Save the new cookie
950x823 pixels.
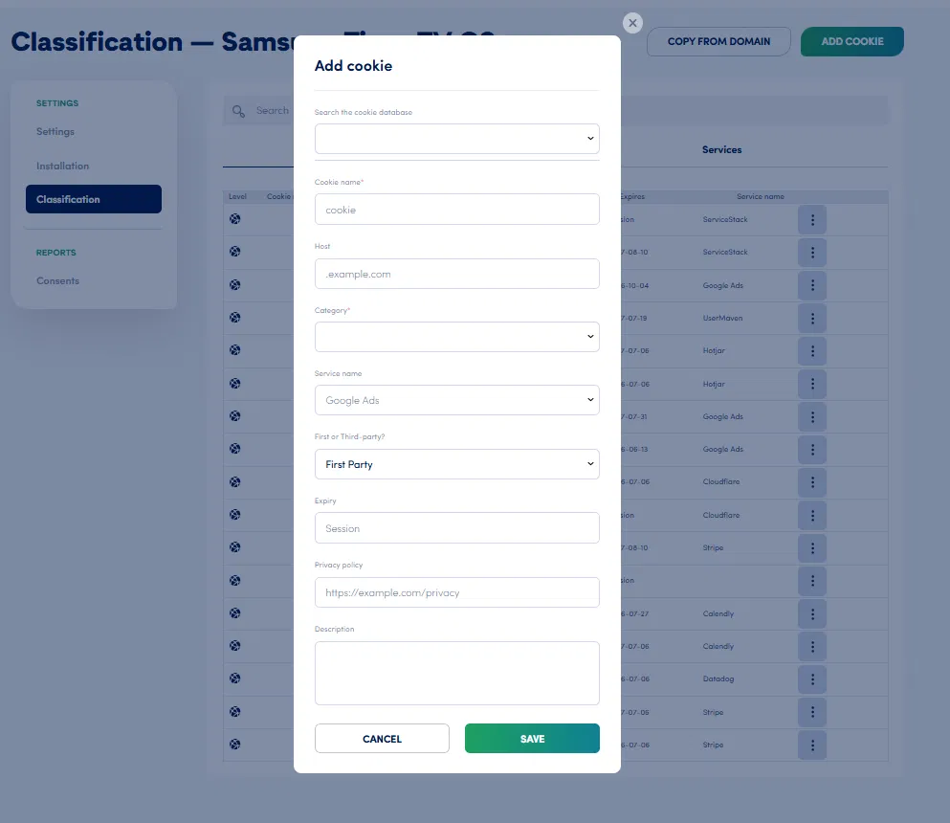point(532,738)
